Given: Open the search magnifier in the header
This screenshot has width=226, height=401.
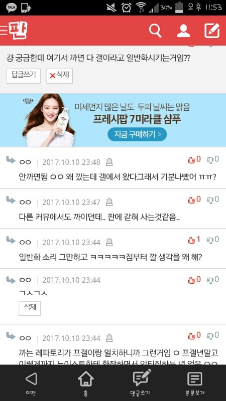Looking at the screenshot, I should [x=155, y=31].
